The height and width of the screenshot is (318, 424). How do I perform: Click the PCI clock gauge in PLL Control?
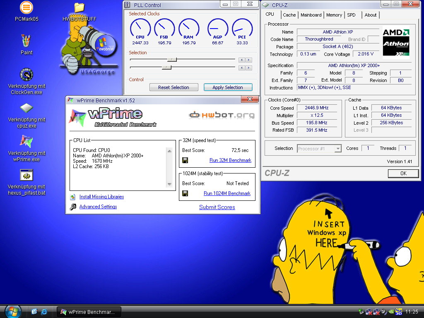coord(242,29)
